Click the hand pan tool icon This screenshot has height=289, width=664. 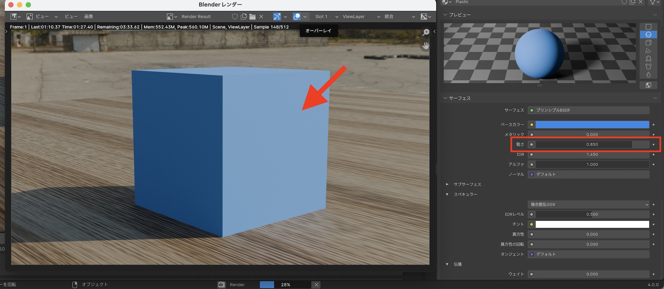pos(426,45)
